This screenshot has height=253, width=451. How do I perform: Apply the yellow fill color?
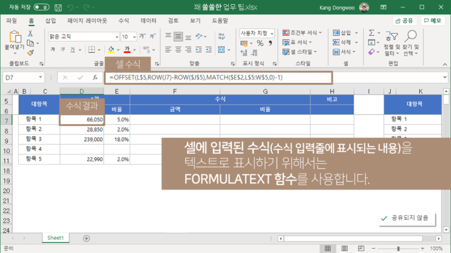click(x=111, y=50)
